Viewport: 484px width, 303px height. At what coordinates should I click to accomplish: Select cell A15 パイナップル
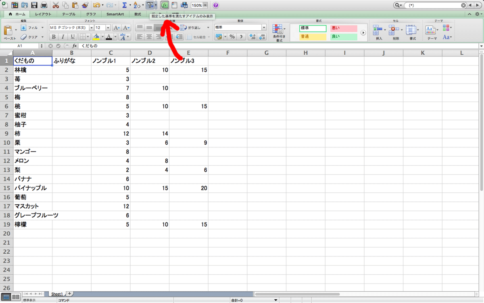point(33,188)
